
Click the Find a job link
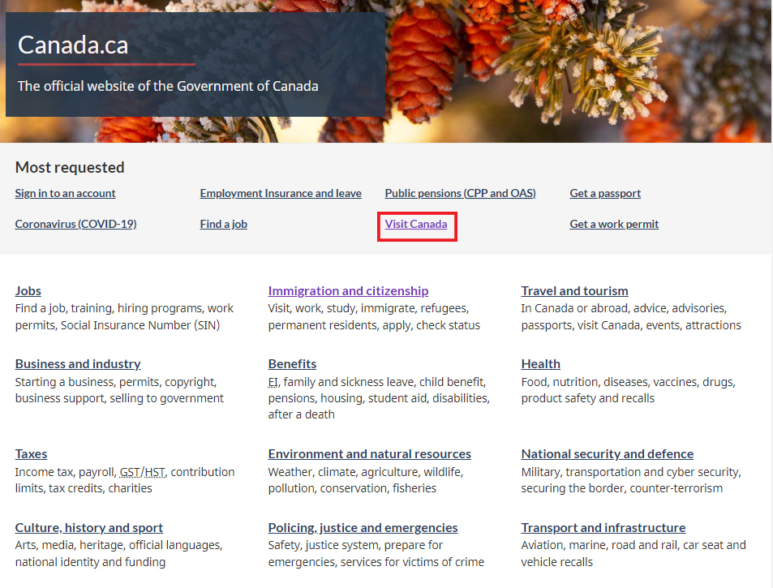pyautogui.click(x=223, y=224)
